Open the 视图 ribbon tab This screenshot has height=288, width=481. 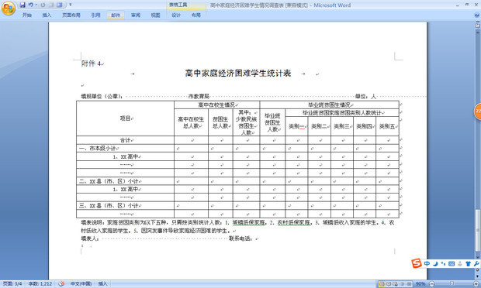155,15
